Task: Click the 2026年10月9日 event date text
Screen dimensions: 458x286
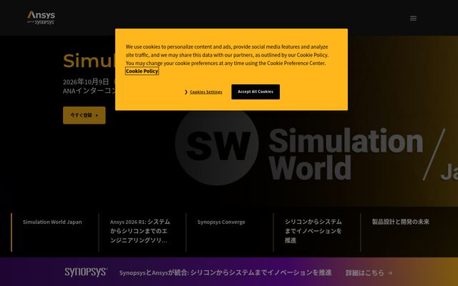Action: coord(86,82)
